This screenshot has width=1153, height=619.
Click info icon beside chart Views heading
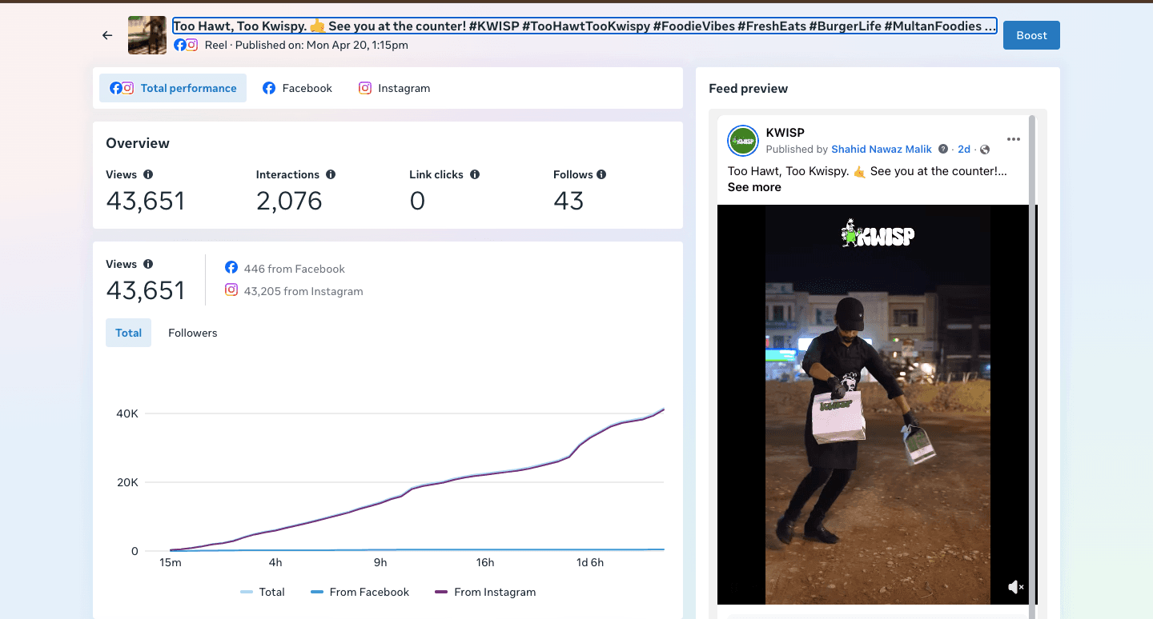point(148,264)
